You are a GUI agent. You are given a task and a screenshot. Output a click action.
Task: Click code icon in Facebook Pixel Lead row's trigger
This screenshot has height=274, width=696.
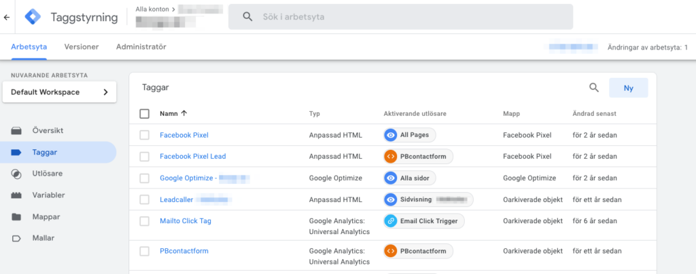391,156
